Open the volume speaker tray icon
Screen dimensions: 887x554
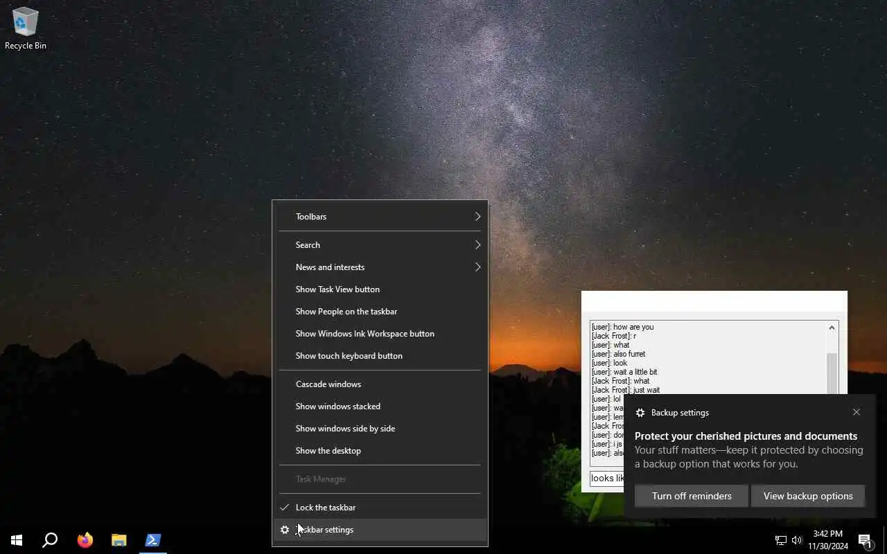point(797,540)
